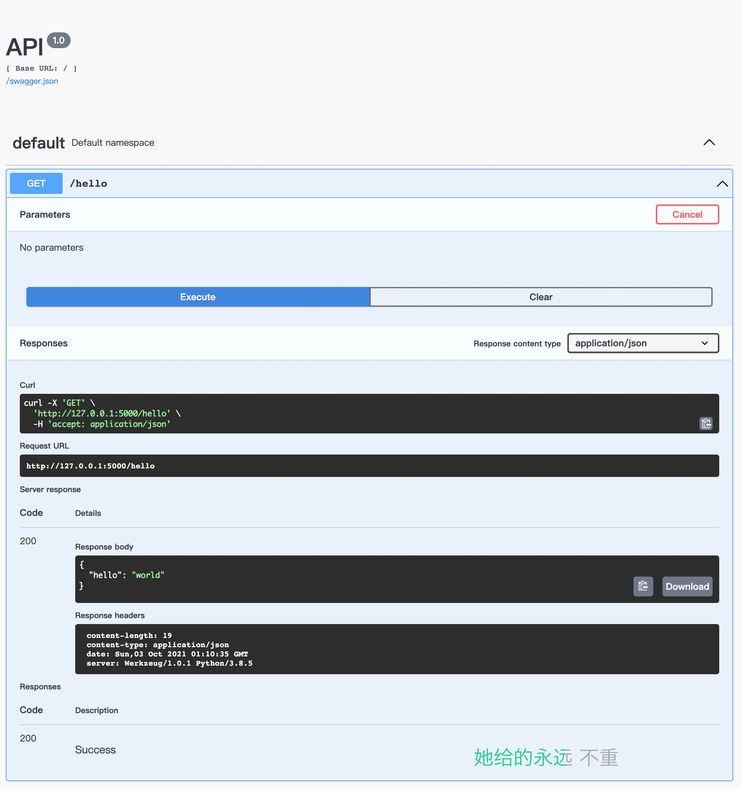741x789 pixels.
Task: Open the Response content type dropdown
Action: click(643, 343)
